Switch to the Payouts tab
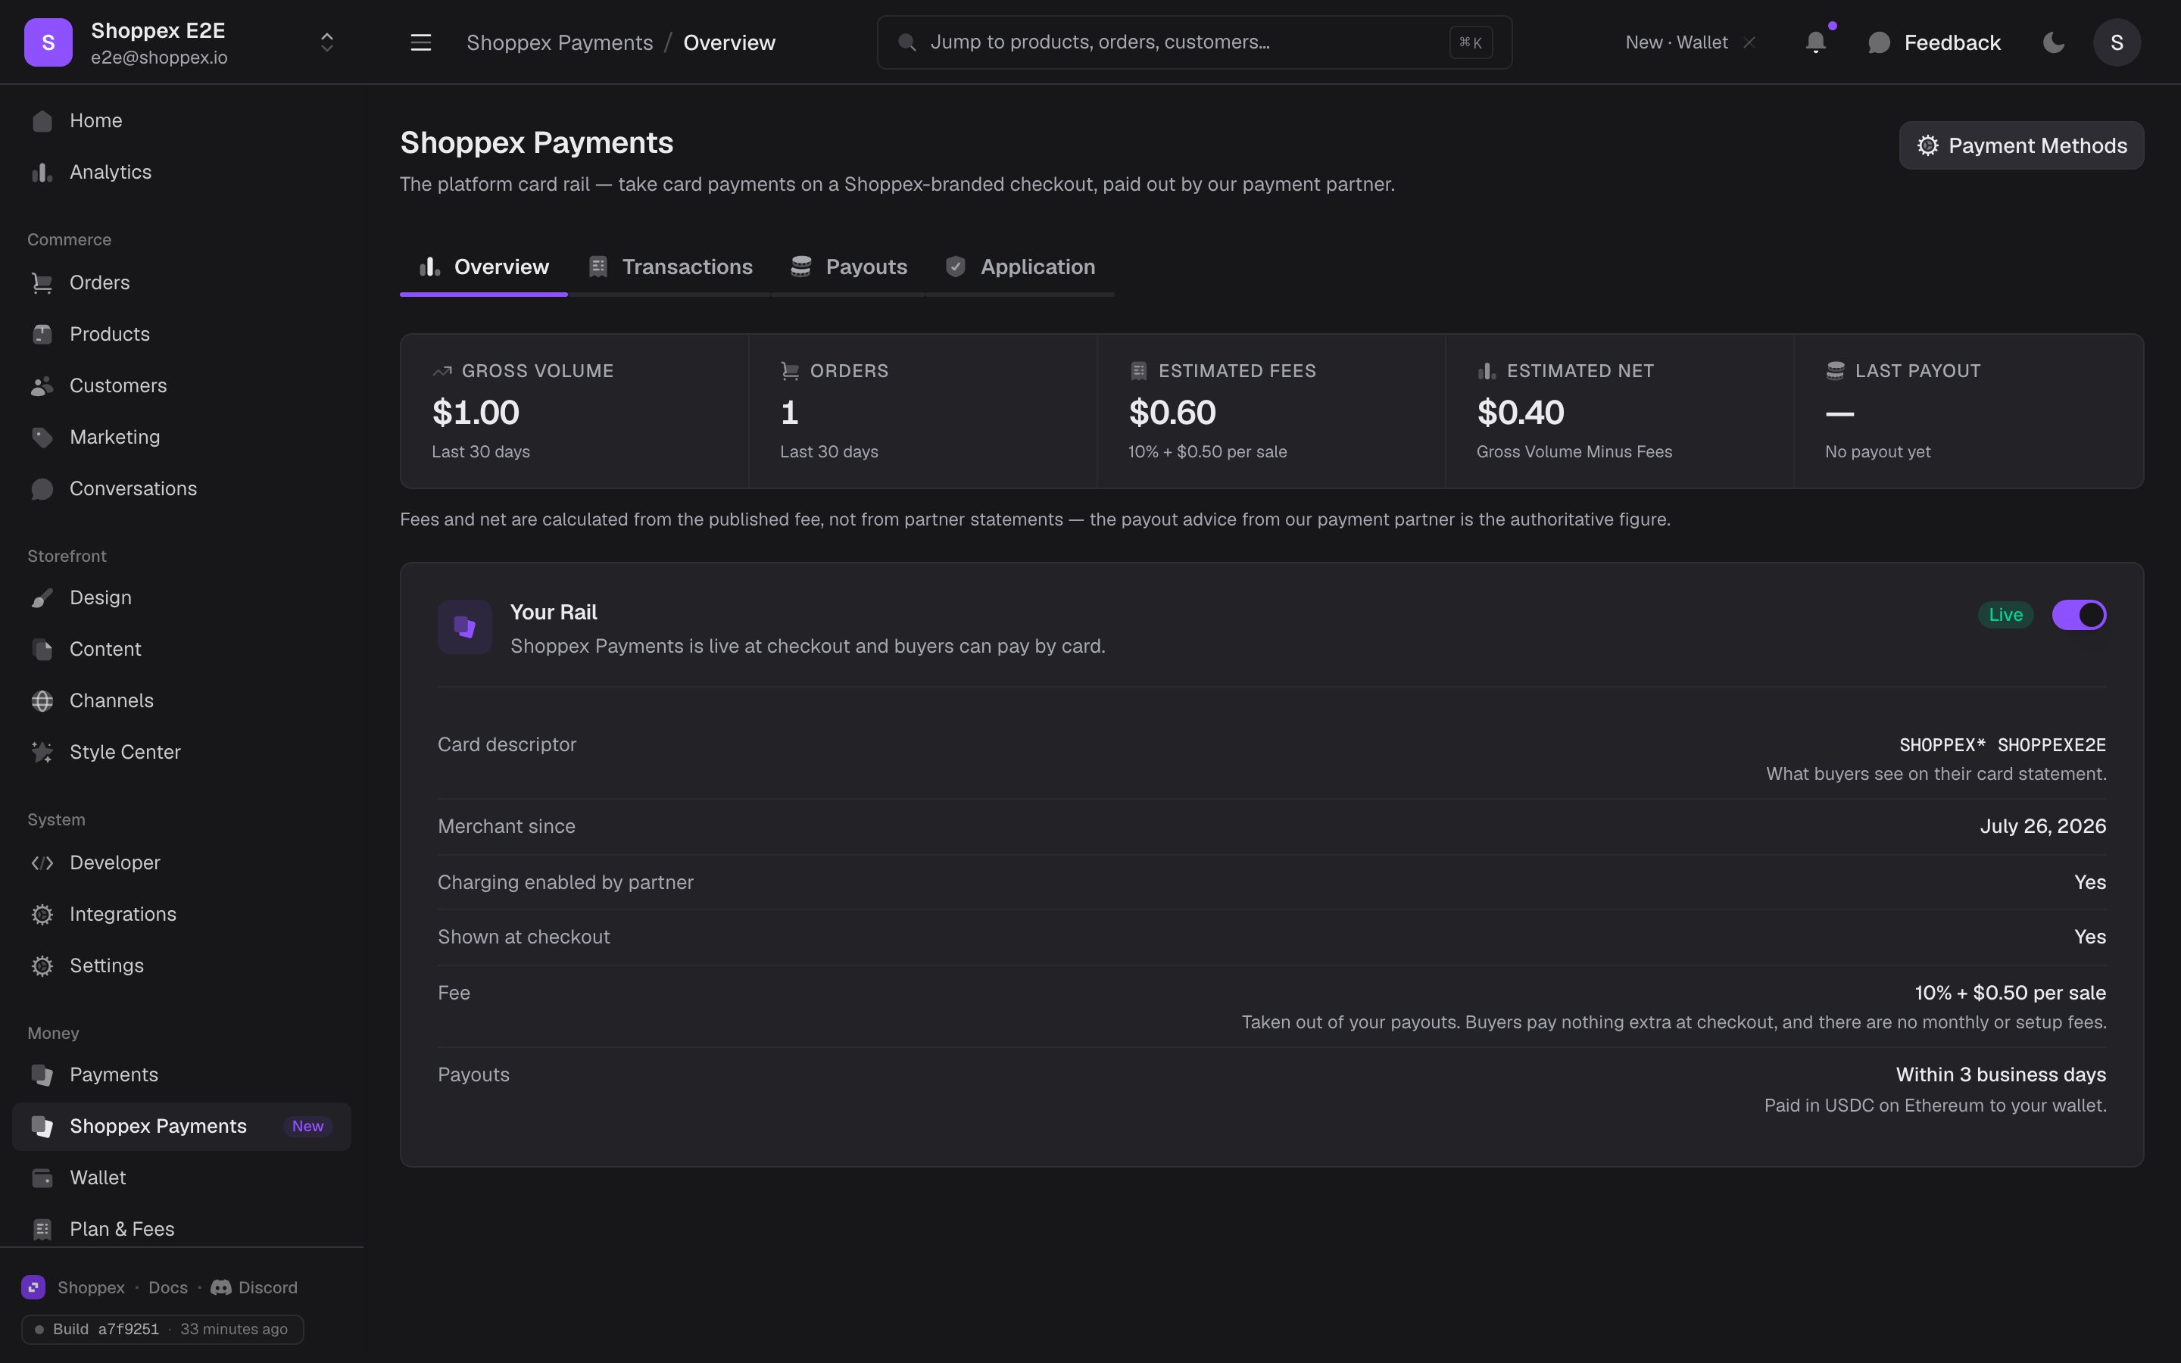Screen dimensions: 2181x1363 point(848,267)
